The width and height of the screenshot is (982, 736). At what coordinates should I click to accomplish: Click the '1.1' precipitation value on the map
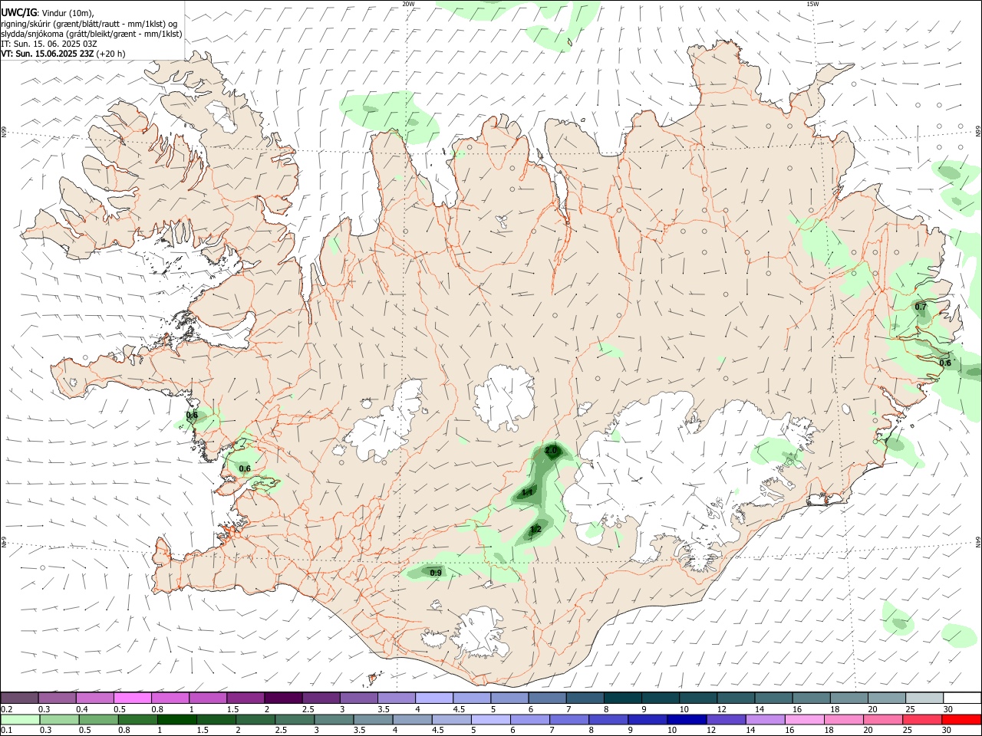[527, 492]
